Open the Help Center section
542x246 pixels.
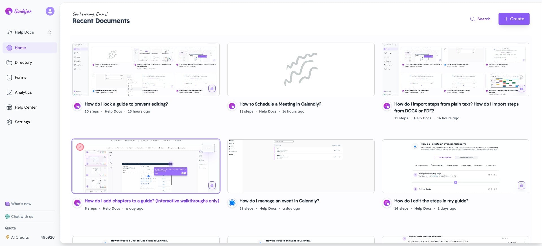pyautogui.click(x=26, y=107)
